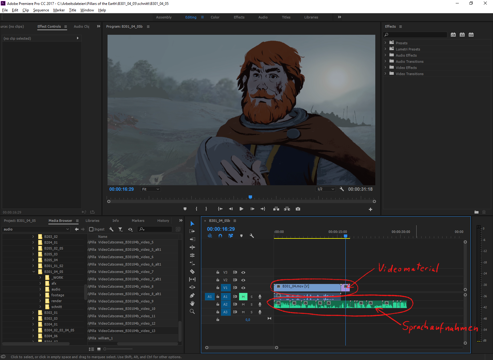Open the Markers panel tab
Screen dimensions: 493x360
(x=138, y=221)
